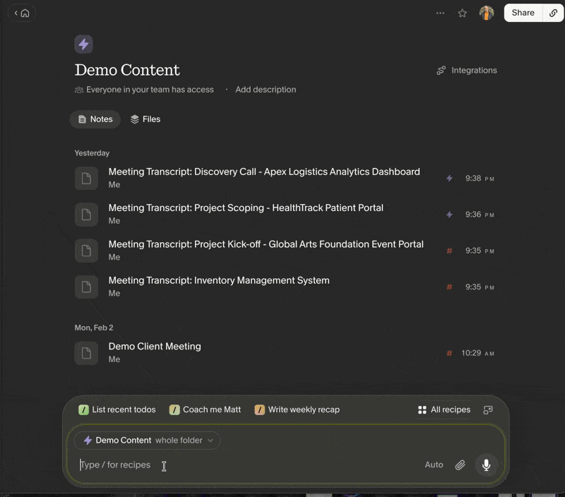Click the lightning bolt folder icon
Image resolution: width=565 pixels, height=497 pixels.
pyautogui.click(x=83, y=44)
